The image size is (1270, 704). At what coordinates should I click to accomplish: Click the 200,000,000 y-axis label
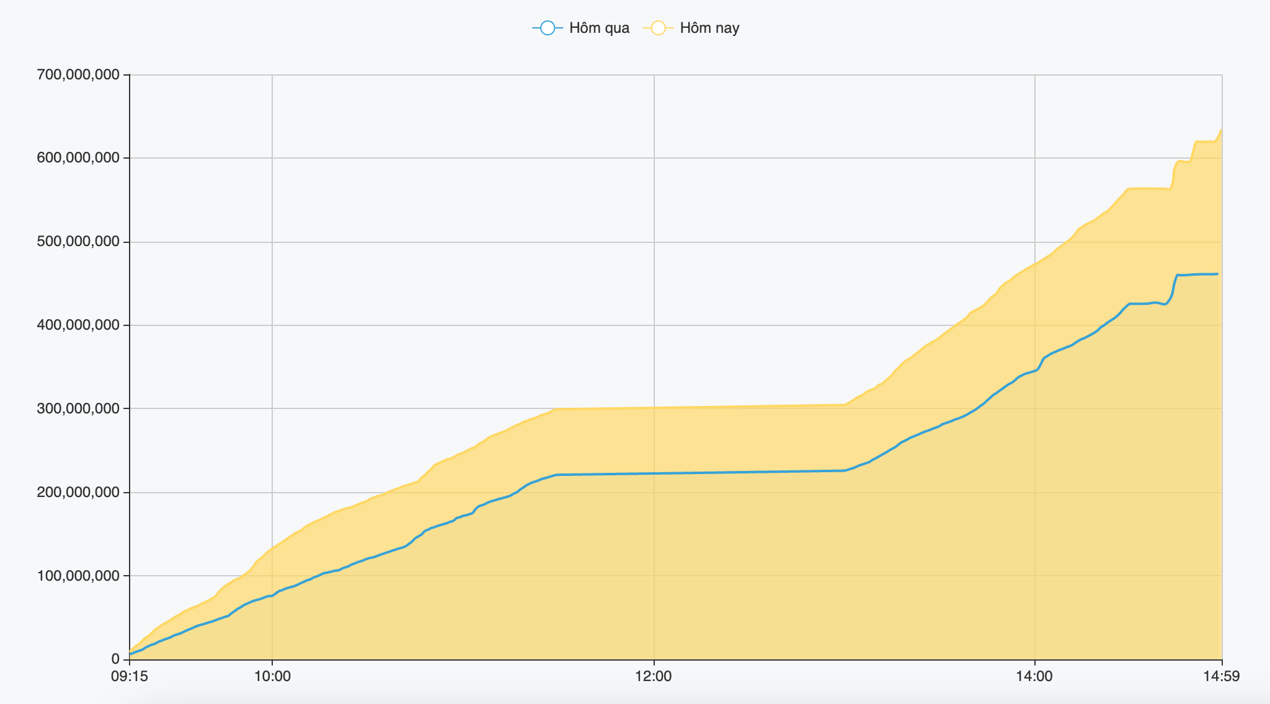coord(78,492)
